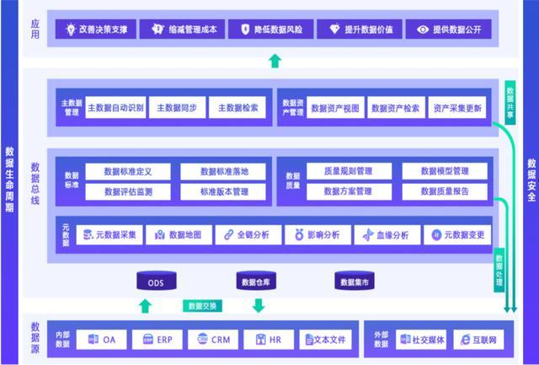The height and width of the screenshot is (365, 539).
Task: Click the document icon of 文本文件
Action: pyautogui.click(x=309, y=340)
